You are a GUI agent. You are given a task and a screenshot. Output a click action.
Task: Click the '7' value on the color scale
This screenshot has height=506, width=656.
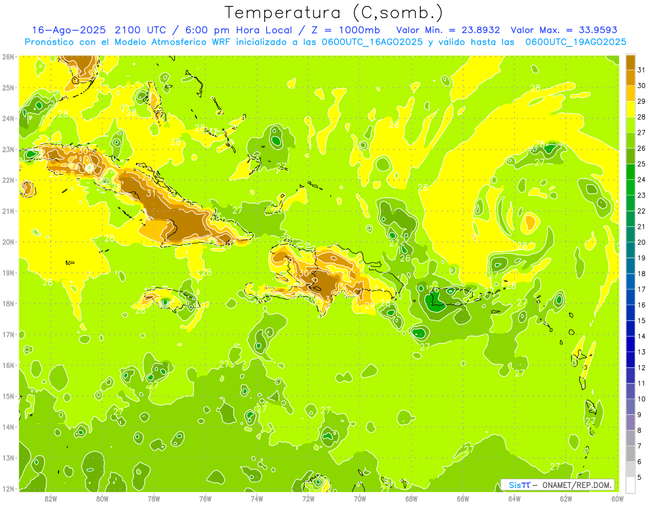[640, 446]
